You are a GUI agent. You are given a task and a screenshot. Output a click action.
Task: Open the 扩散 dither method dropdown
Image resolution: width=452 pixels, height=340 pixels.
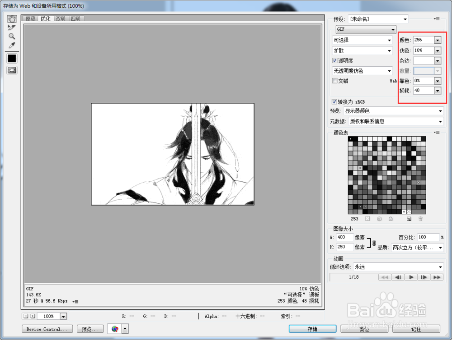tap(363, 51)
